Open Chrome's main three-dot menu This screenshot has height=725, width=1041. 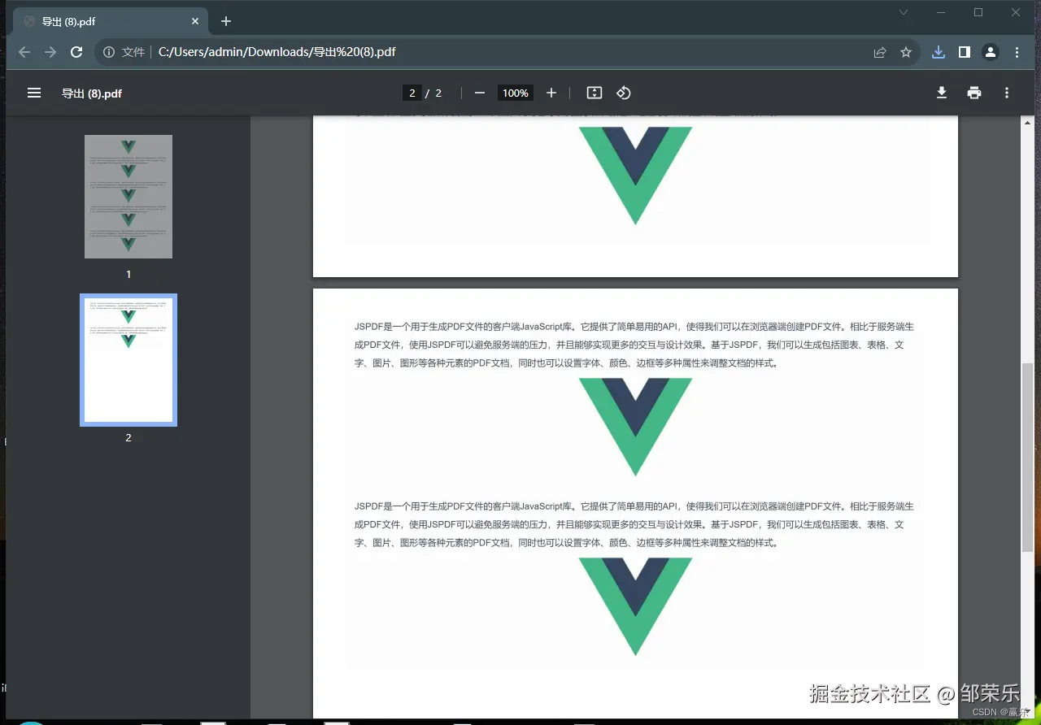pos(1017,52)
